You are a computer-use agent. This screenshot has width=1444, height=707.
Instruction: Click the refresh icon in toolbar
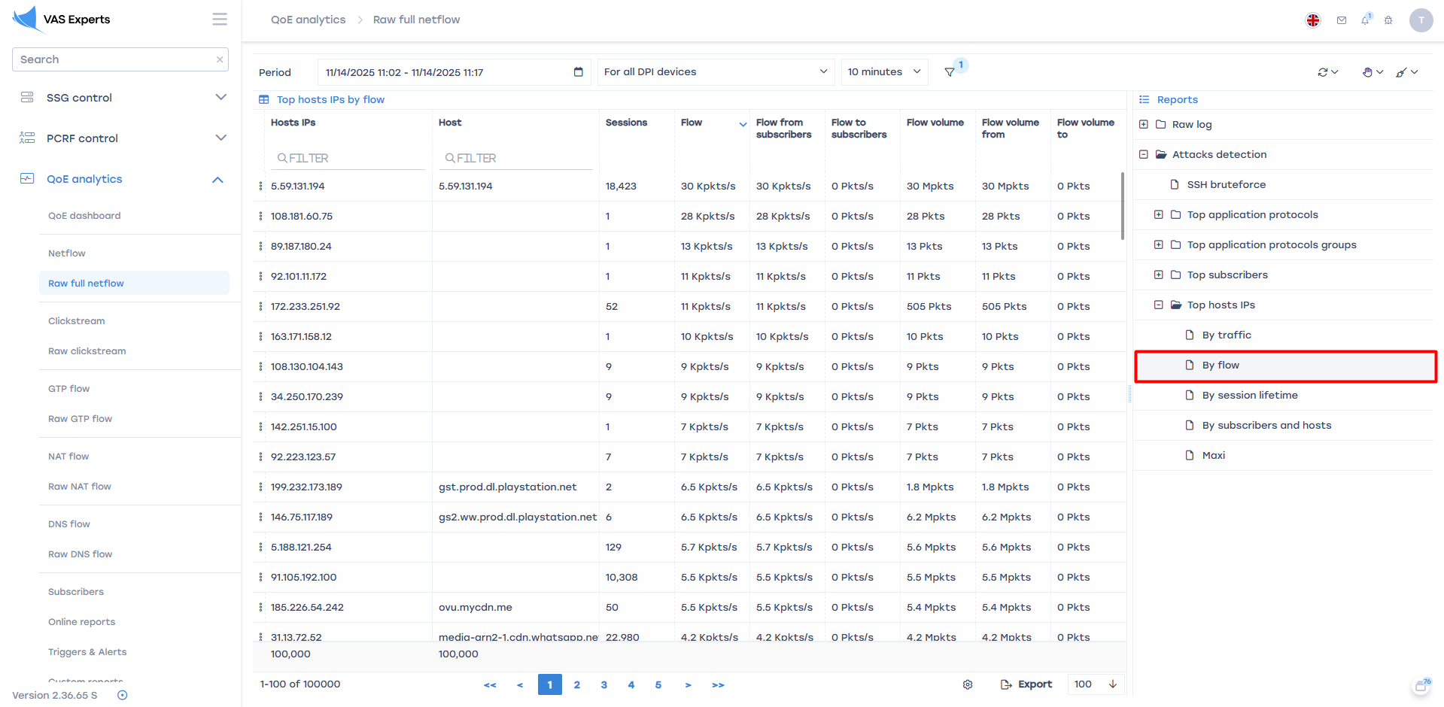[x=1323, y=72]
